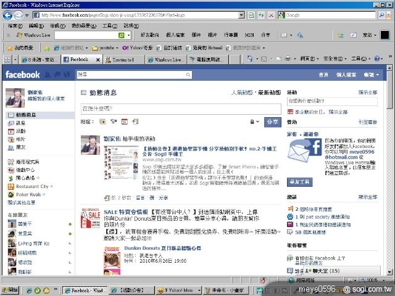Click the Quick Tabs grid icon
The height and width of the screenshot is (296, 395).
point(7,60)
